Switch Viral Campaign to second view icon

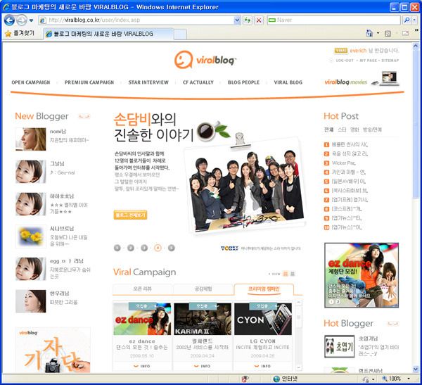293,274
